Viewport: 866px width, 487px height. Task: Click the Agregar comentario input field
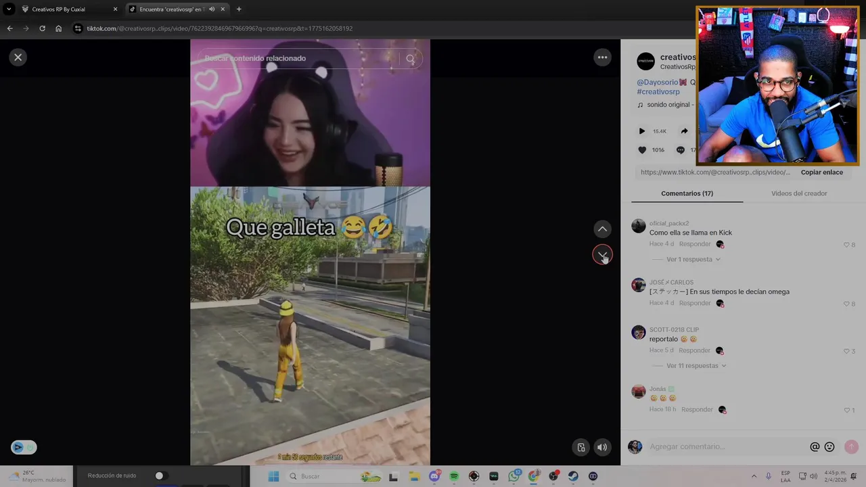coord(727,447)
